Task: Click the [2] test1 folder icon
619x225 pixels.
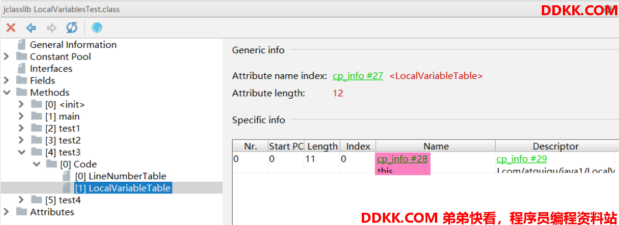Action: coord(37,129)
